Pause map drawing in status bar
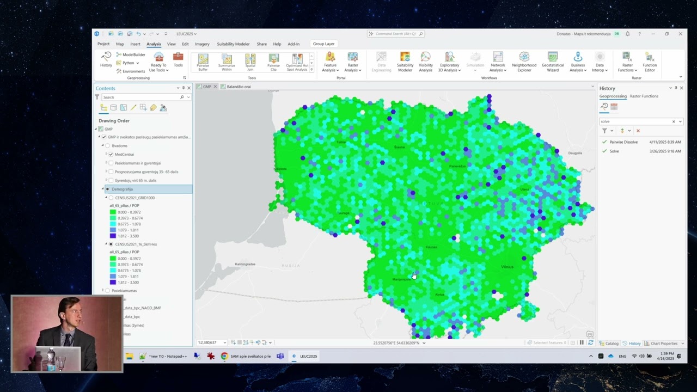Image resolution: width=697 pixels, height=392 pixels. [582, 343]
